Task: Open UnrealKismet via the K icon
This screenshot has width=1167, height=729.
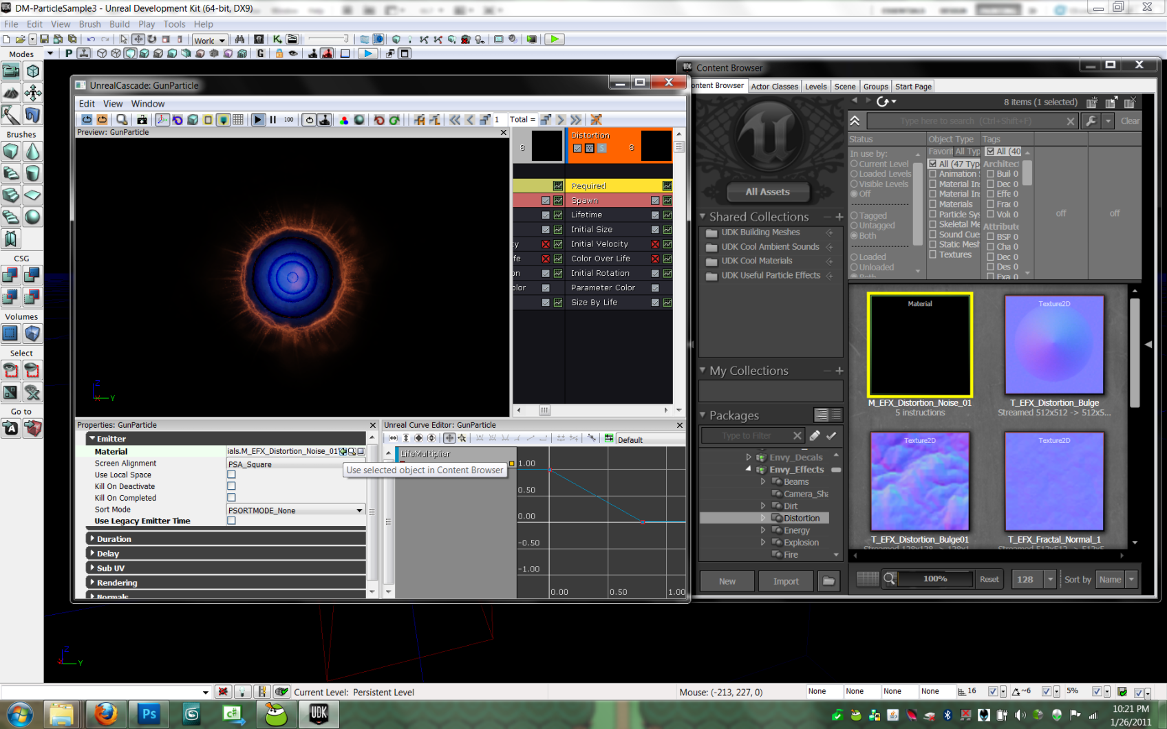Action: pyautogui.click(x=277, y=39)
